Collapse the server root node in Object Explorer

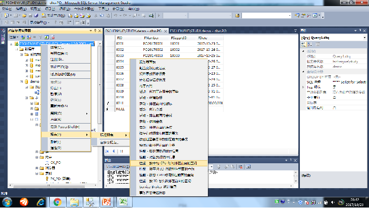11,44
